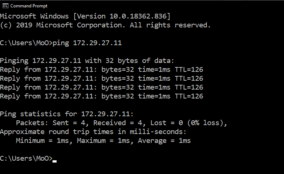Click the 'Minimum = 1ms' value
The image size is (284, 174).
tap(43, 141)
